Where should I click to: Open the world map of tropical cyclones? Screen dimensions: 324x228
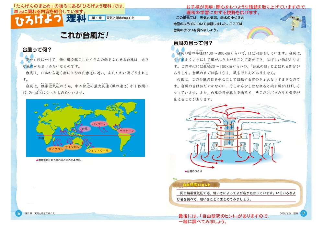[x=85, y=128]
